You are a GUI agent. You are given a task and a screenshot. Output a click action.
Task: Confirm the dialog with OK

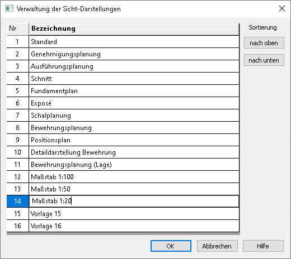point(171,246)
